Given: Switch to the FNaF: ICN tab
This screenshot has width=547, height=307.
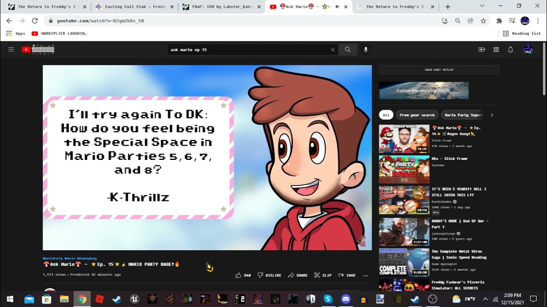Looking at the screenshot, I should [x=221, y=7].
